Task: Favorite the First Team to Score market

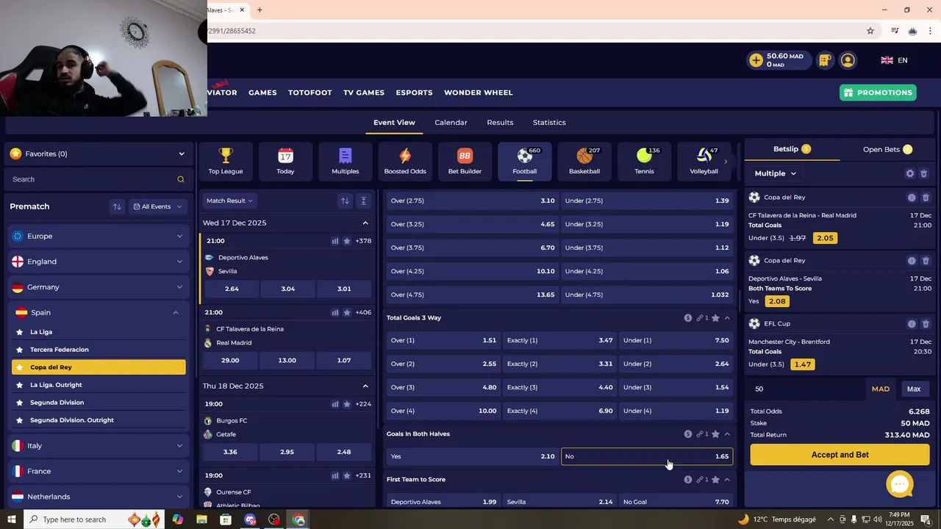Action: 715,480
